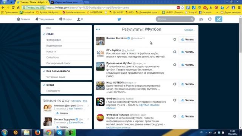242x136 pixels.
Task: Go back in Chrome
Action: click(3, 8)
